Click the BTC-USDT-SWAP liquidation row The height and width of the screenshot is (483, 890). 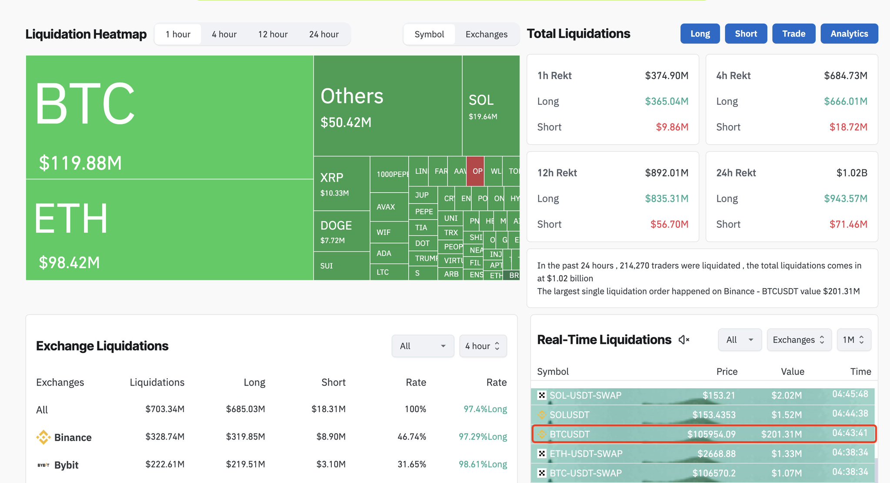(x=703, y=473)
